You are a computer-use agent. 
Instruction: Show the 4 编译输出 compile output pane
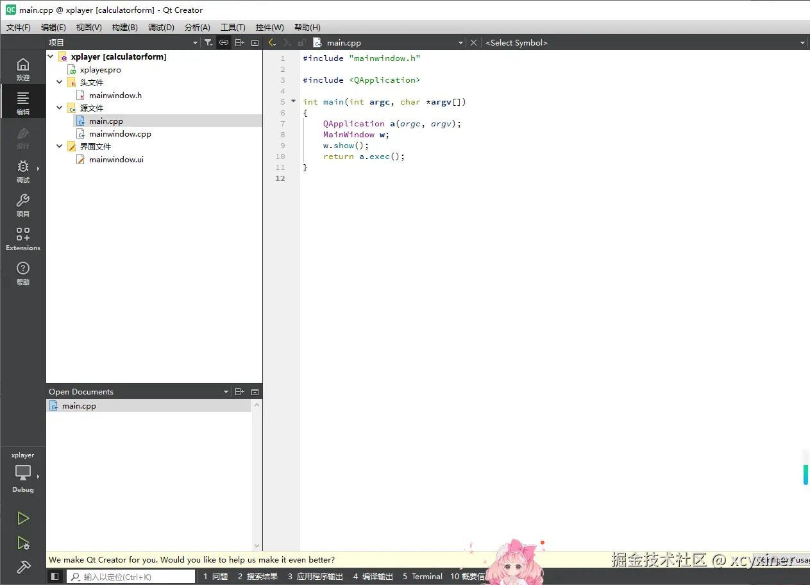(x=373, y=577)
